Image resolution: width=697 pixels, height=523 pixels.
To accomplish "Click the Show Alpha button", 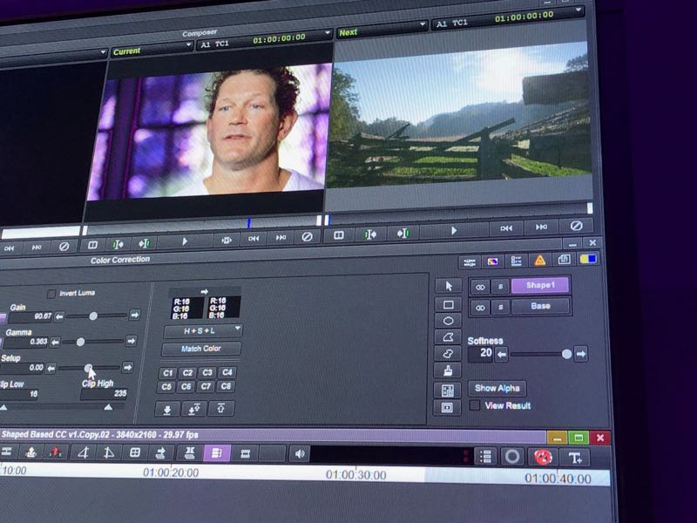I will (x=497, y=388).
